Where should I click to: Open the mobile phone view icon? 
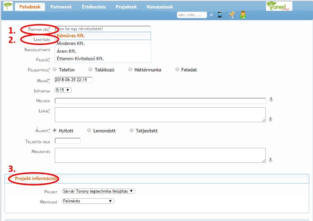click(220, 15)
